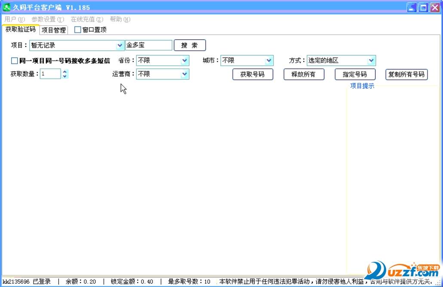
Task: Click the blue icon left of minimize button
Action: pyautogui.click(x=412, y=7)
